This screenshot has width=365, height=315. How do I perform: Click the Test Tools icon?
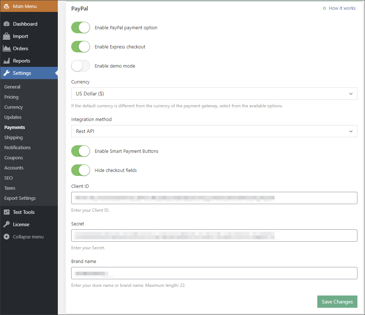(7, 212)
